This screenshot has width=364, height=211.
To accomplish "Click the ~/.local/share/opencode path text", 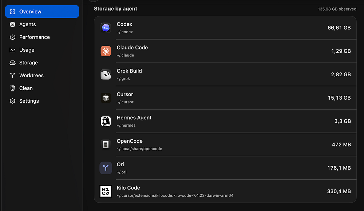I will tap(139, 149).
